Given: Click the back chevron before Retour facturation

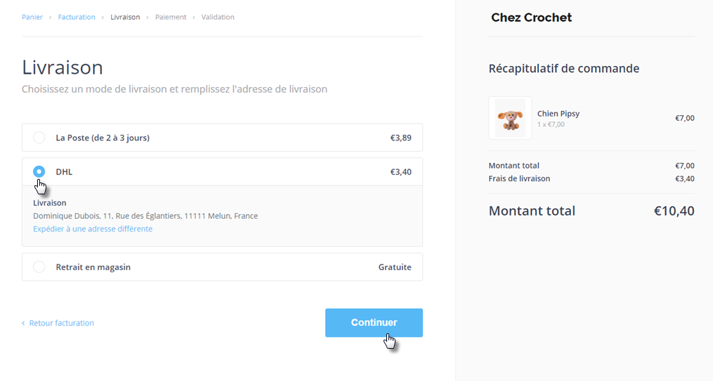Looking at the screenshot, I should click(23, 323).
